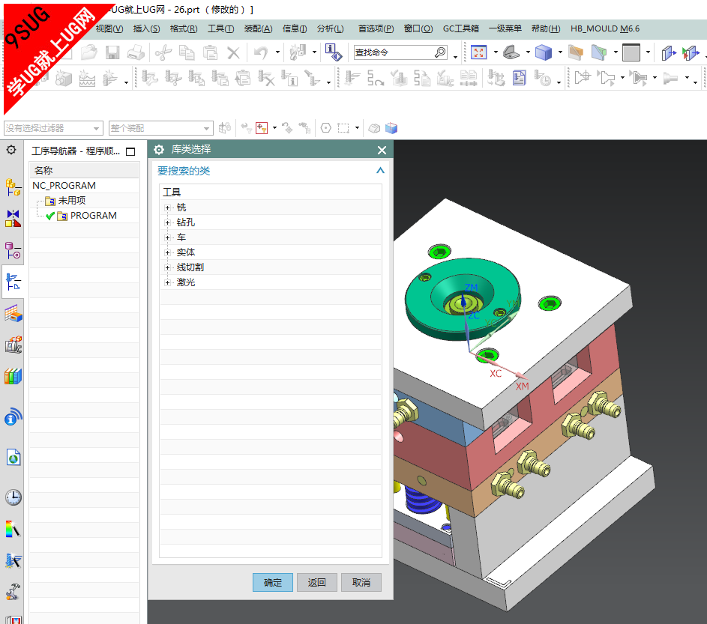Click the 返回 button
This screenshot has height=624, width=707.
(x=317, y=583)
